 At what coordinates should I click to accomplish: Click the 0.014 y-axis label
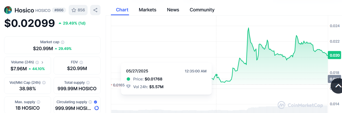click(334, 104)
